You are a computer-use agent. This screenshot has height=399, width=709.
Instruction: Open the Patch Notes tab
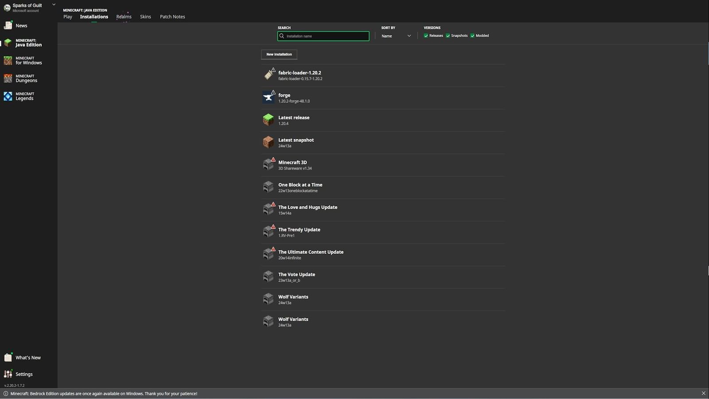click(x=172, y=16)
